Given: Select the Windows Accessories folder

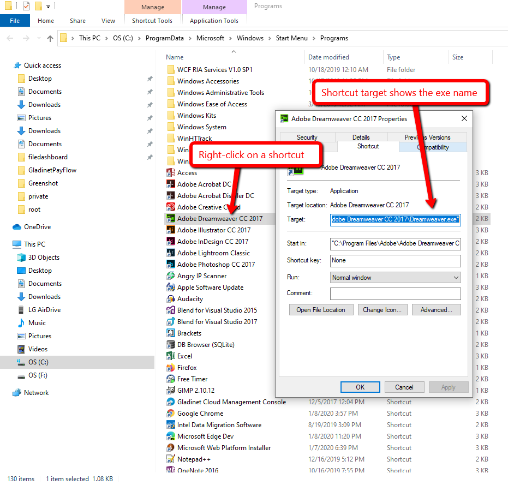Looking at the screenshot, I should click(x=208, y=81).
